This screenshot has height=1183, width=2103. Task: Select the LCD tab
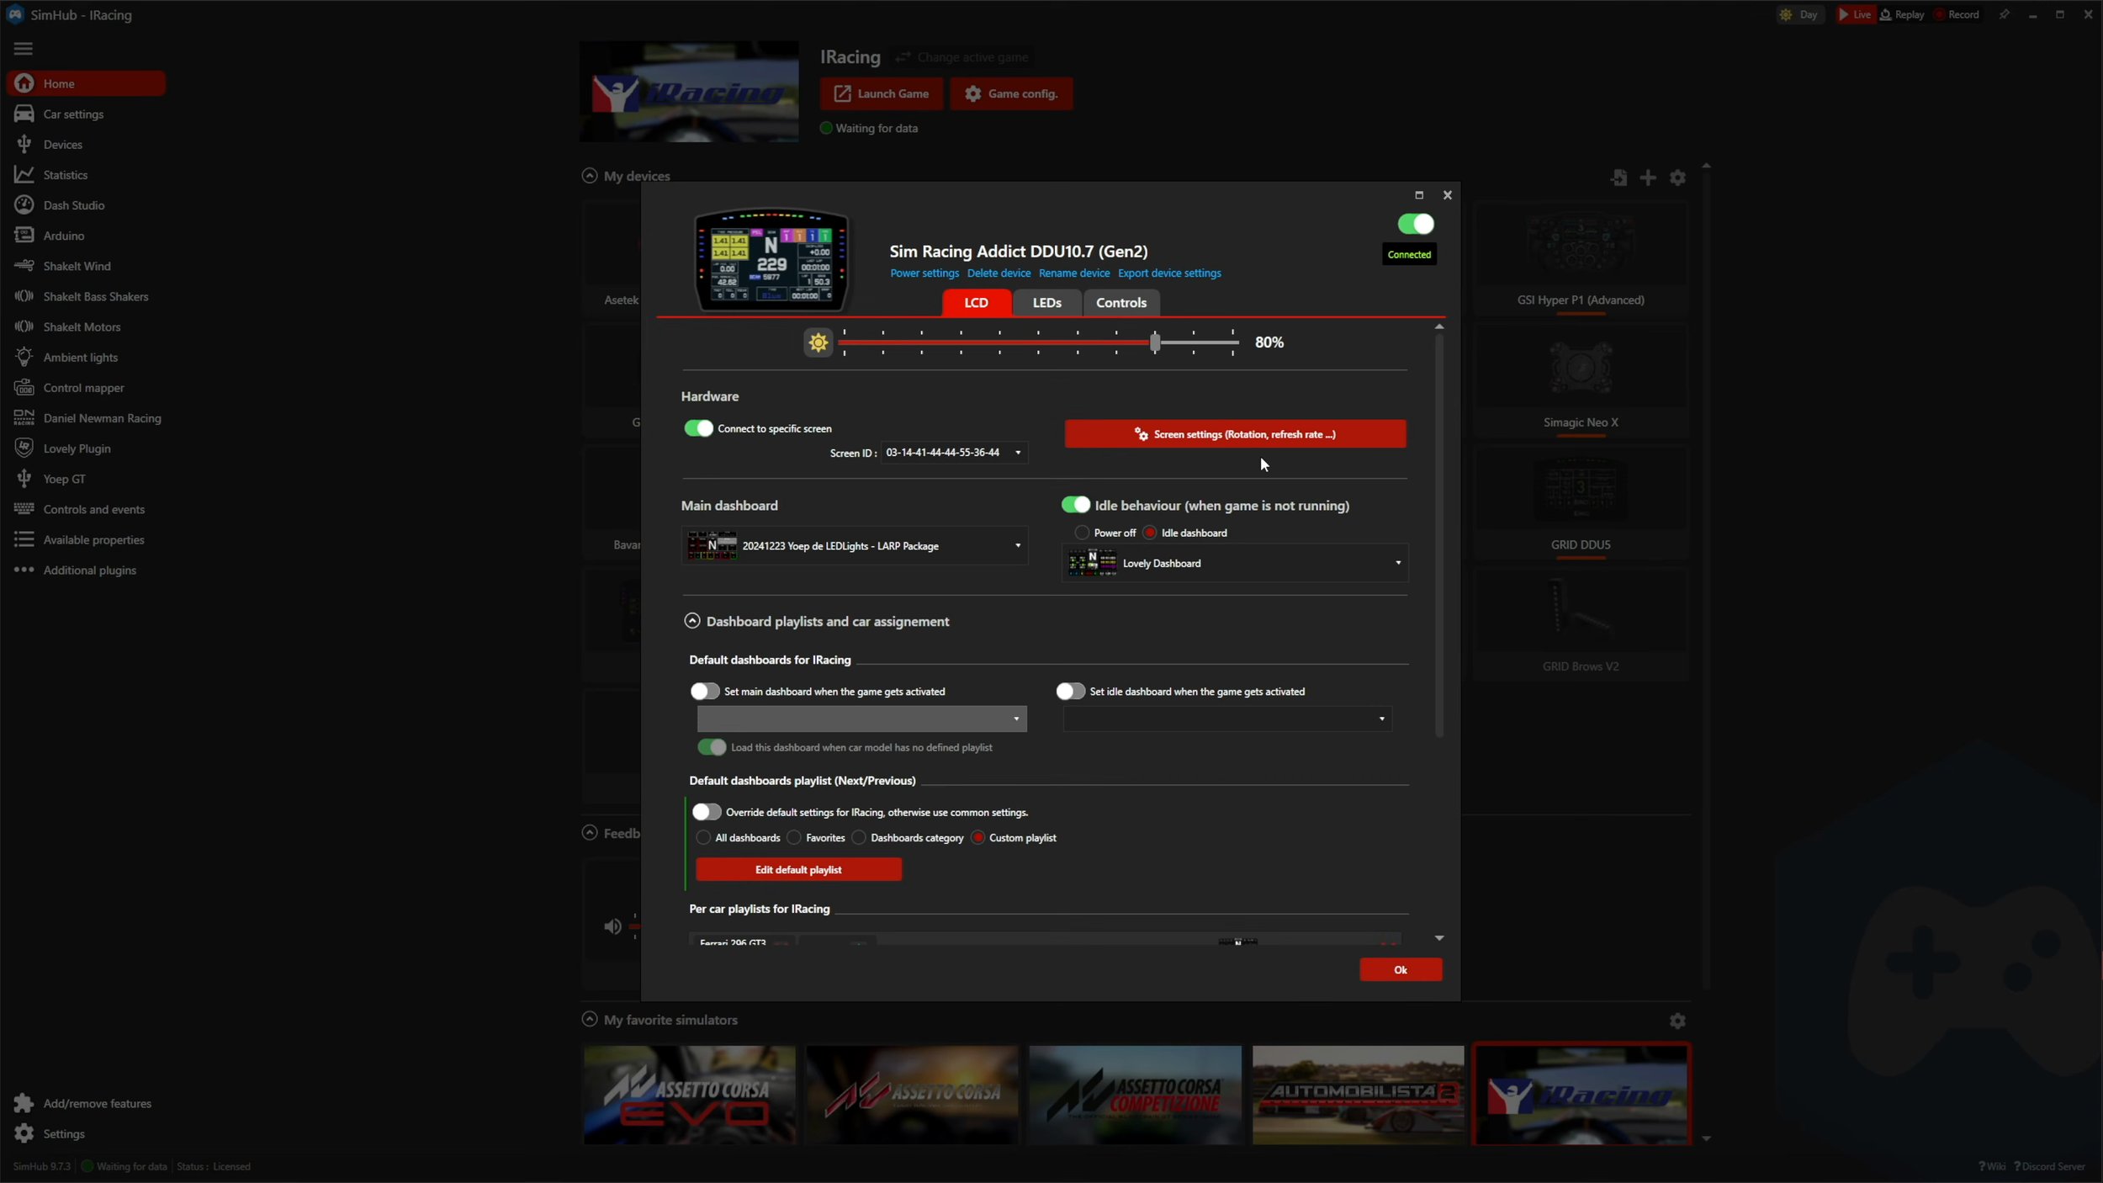click(976, 303)
